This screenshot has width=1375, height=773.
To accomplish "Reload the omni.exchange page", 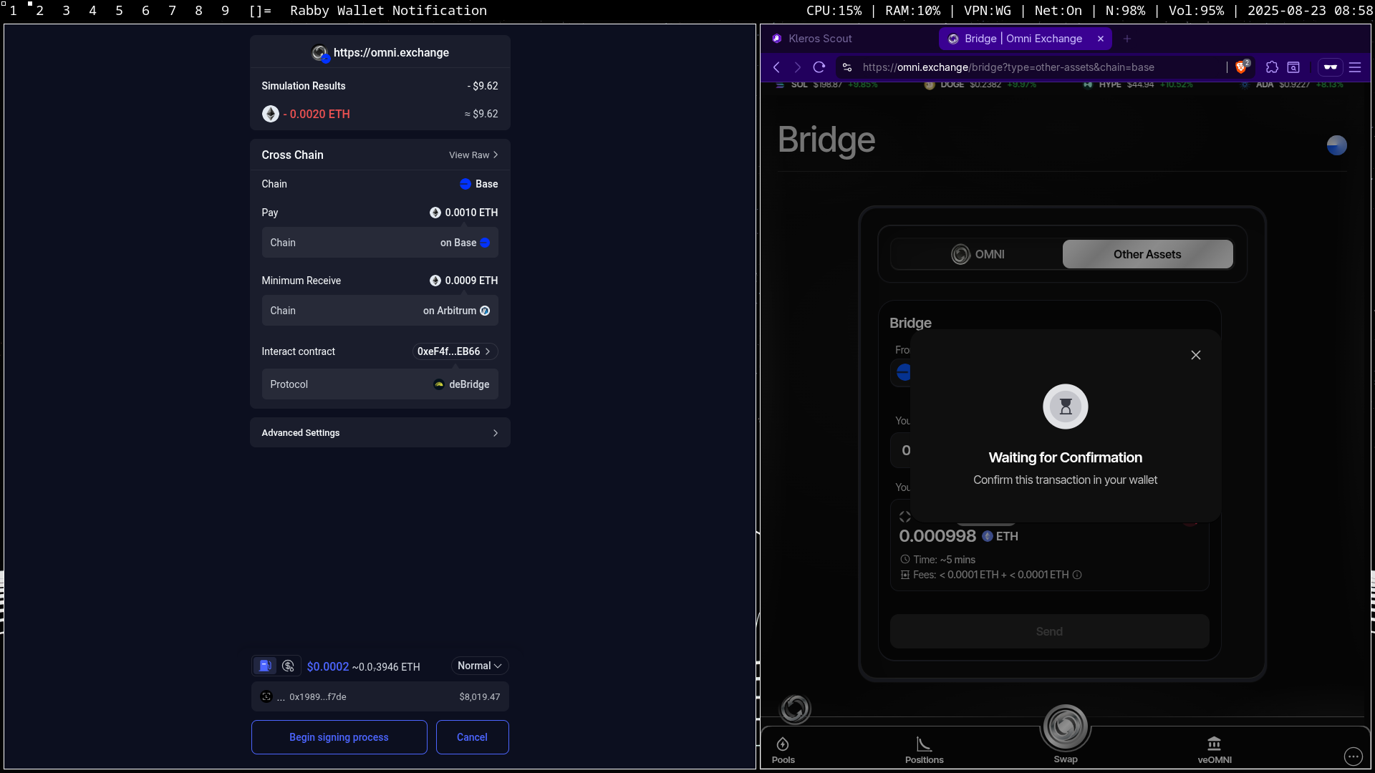I will (x=819, y=67).
